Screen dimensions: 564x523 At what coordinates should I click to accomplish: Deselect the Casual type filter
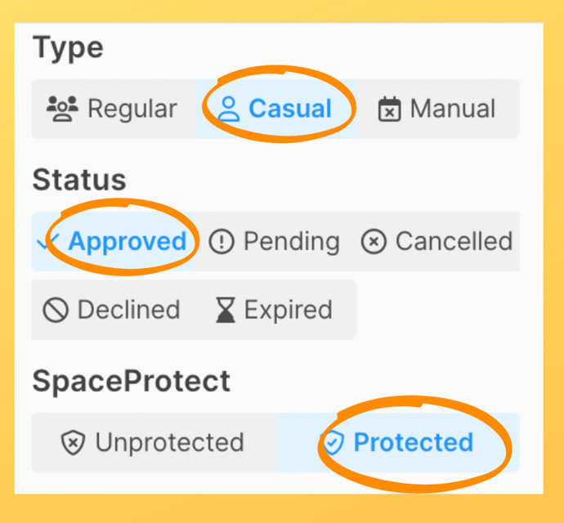coord(276,109)
